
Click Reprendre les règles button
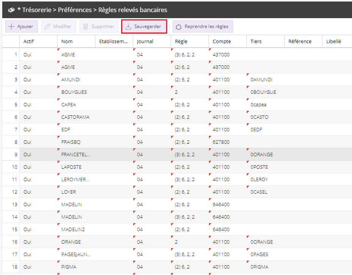tap(203, 26)
